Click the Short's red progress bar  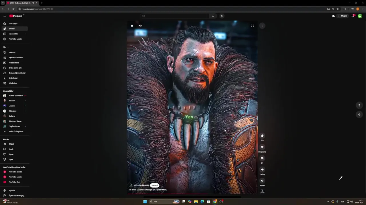pyautogui.click(x=192, y=194)
